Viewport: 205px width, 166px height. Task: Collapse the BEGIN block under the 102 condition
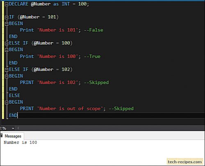[7, 76]
